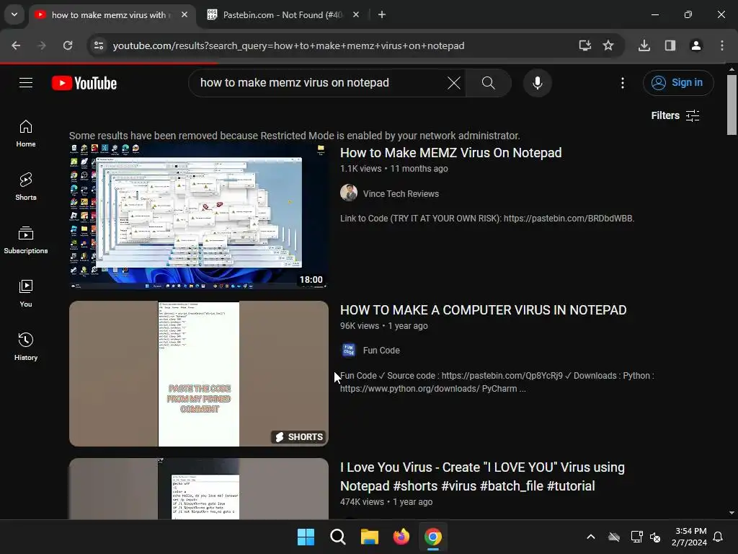The image size is (738, 554).
Task: Close the YouTube tab
Action: [184, 15]
